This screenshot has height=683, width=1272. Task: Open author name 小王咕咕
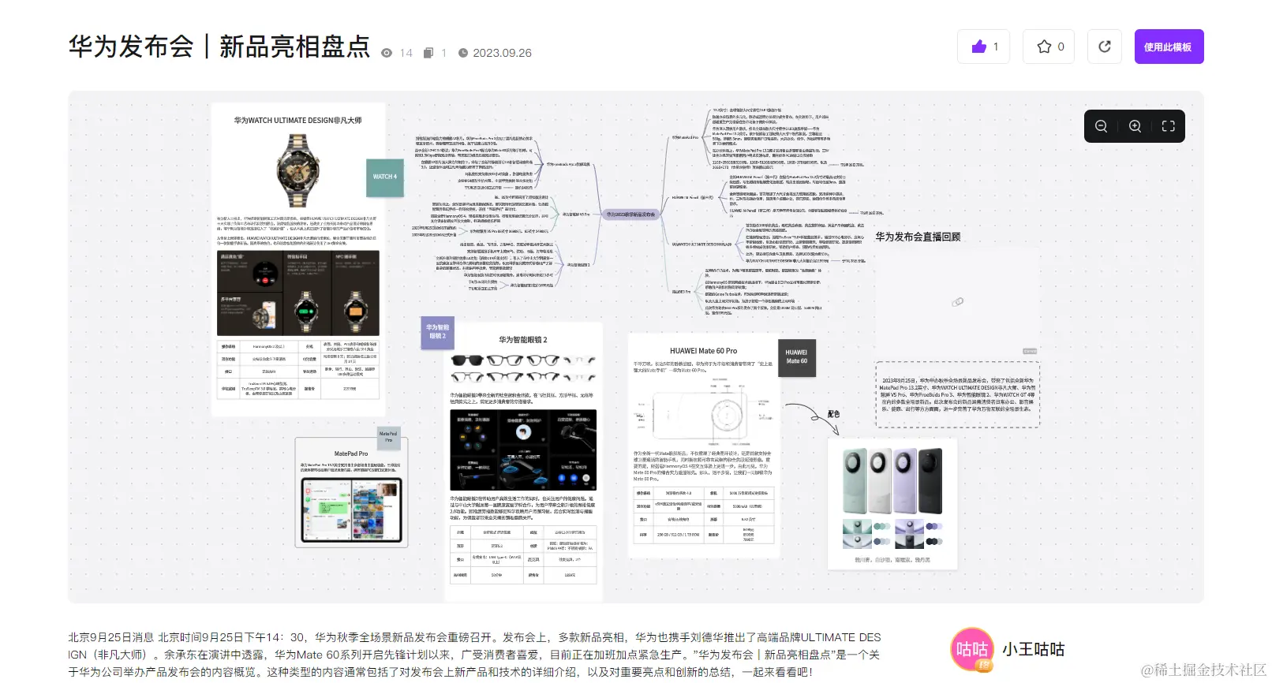coord(1033,649)
